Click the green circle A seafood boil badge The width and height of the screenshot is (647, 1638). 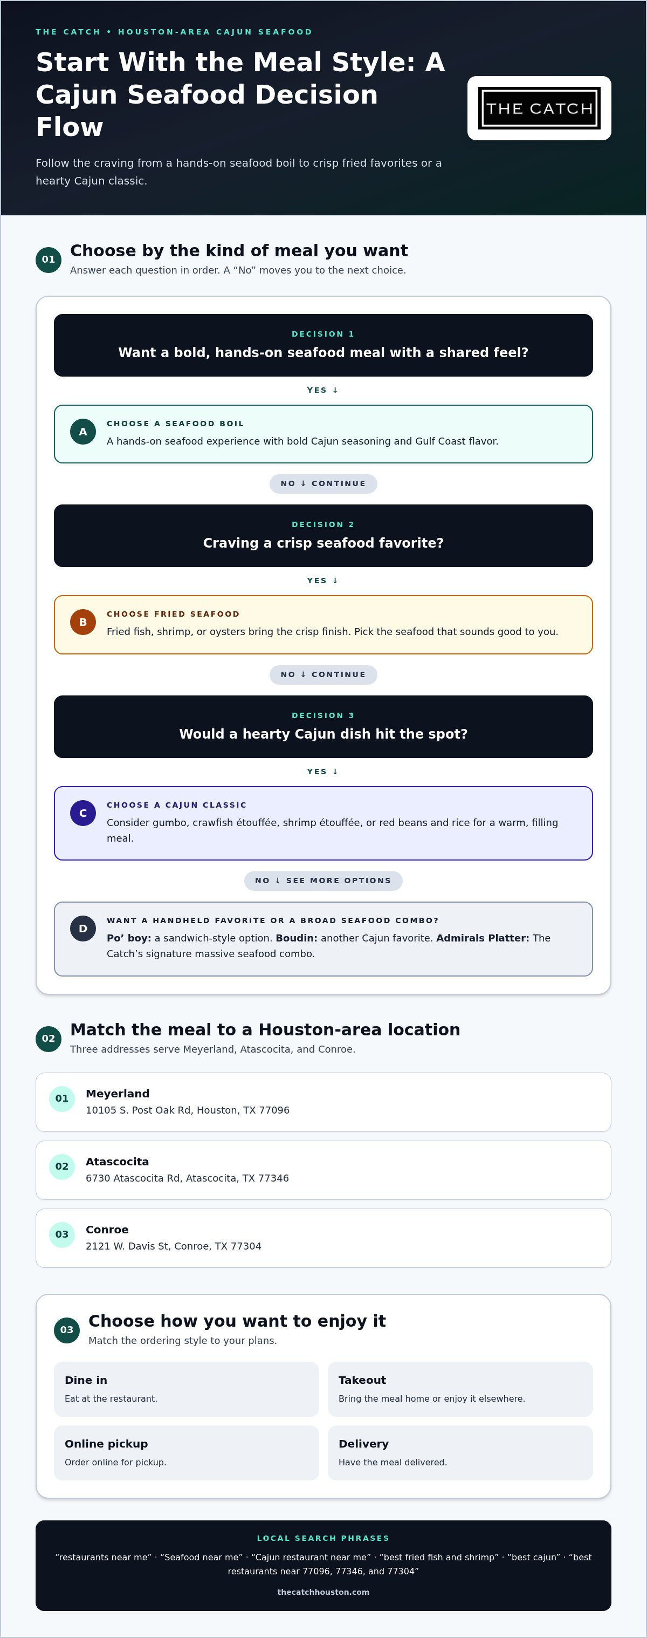[82, 432]
